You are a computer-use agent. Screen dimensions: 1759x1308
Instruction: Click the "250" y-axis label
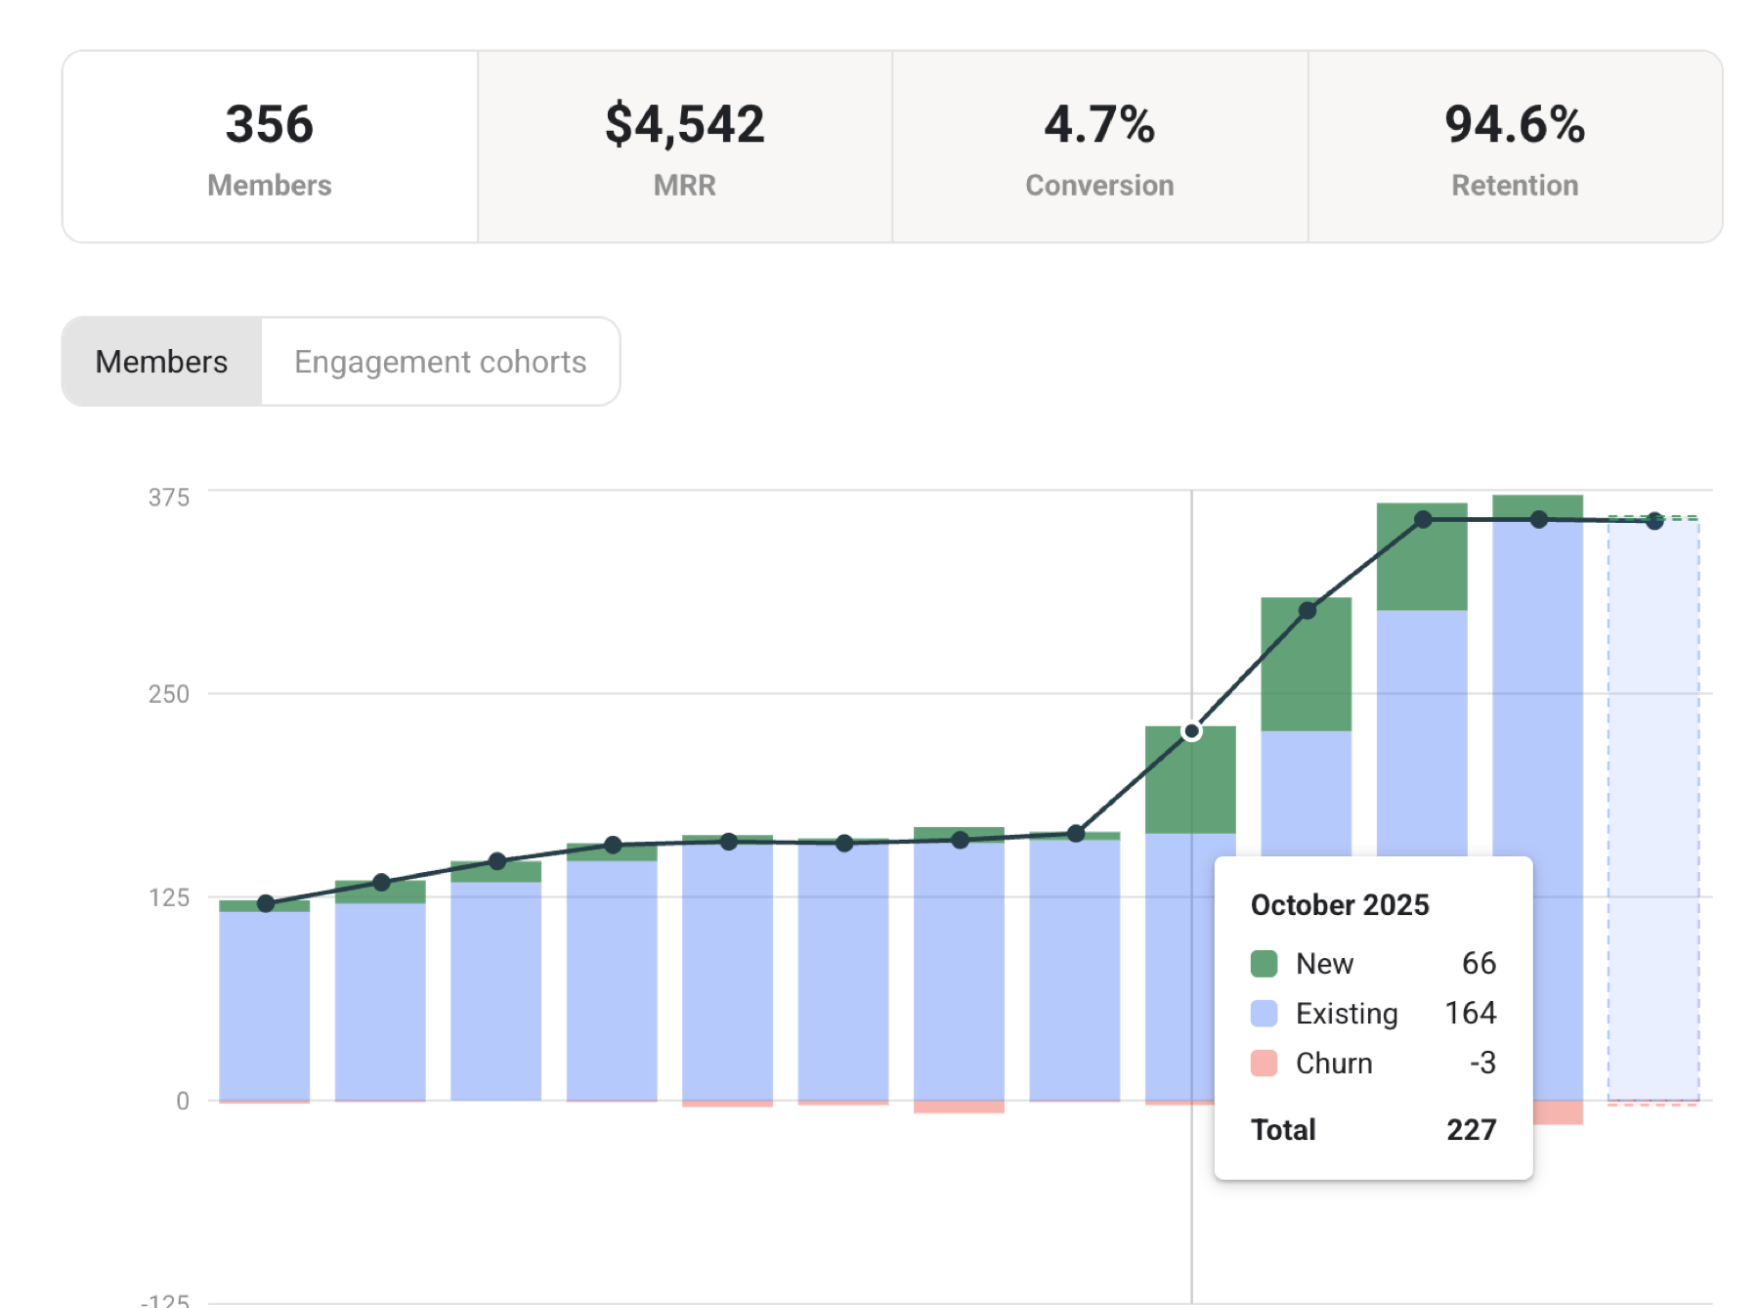[169, 694]
